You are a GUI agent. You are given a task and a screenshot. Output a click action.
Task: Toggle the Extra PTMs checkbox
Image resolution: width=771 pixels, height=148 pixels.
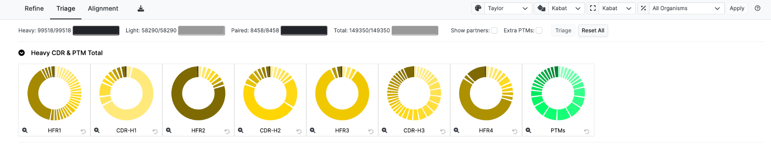coord(539,31)
